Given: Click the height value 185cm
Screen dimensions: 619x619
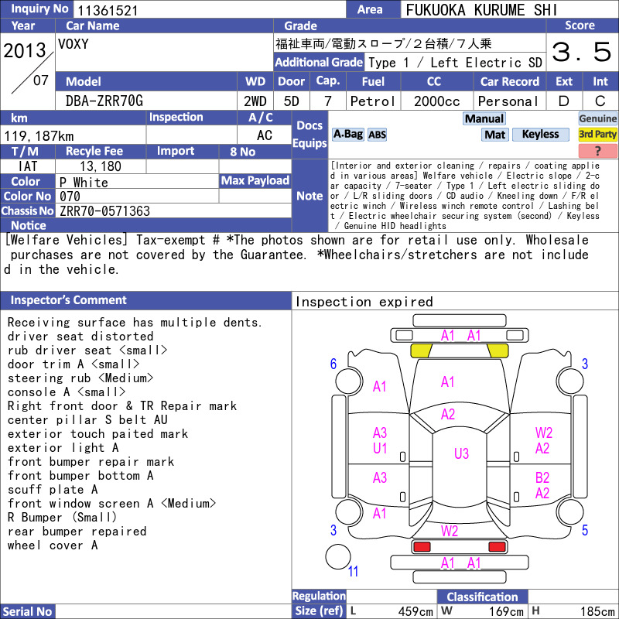Looking at the screenshot, I should click(x=597, y=611).
